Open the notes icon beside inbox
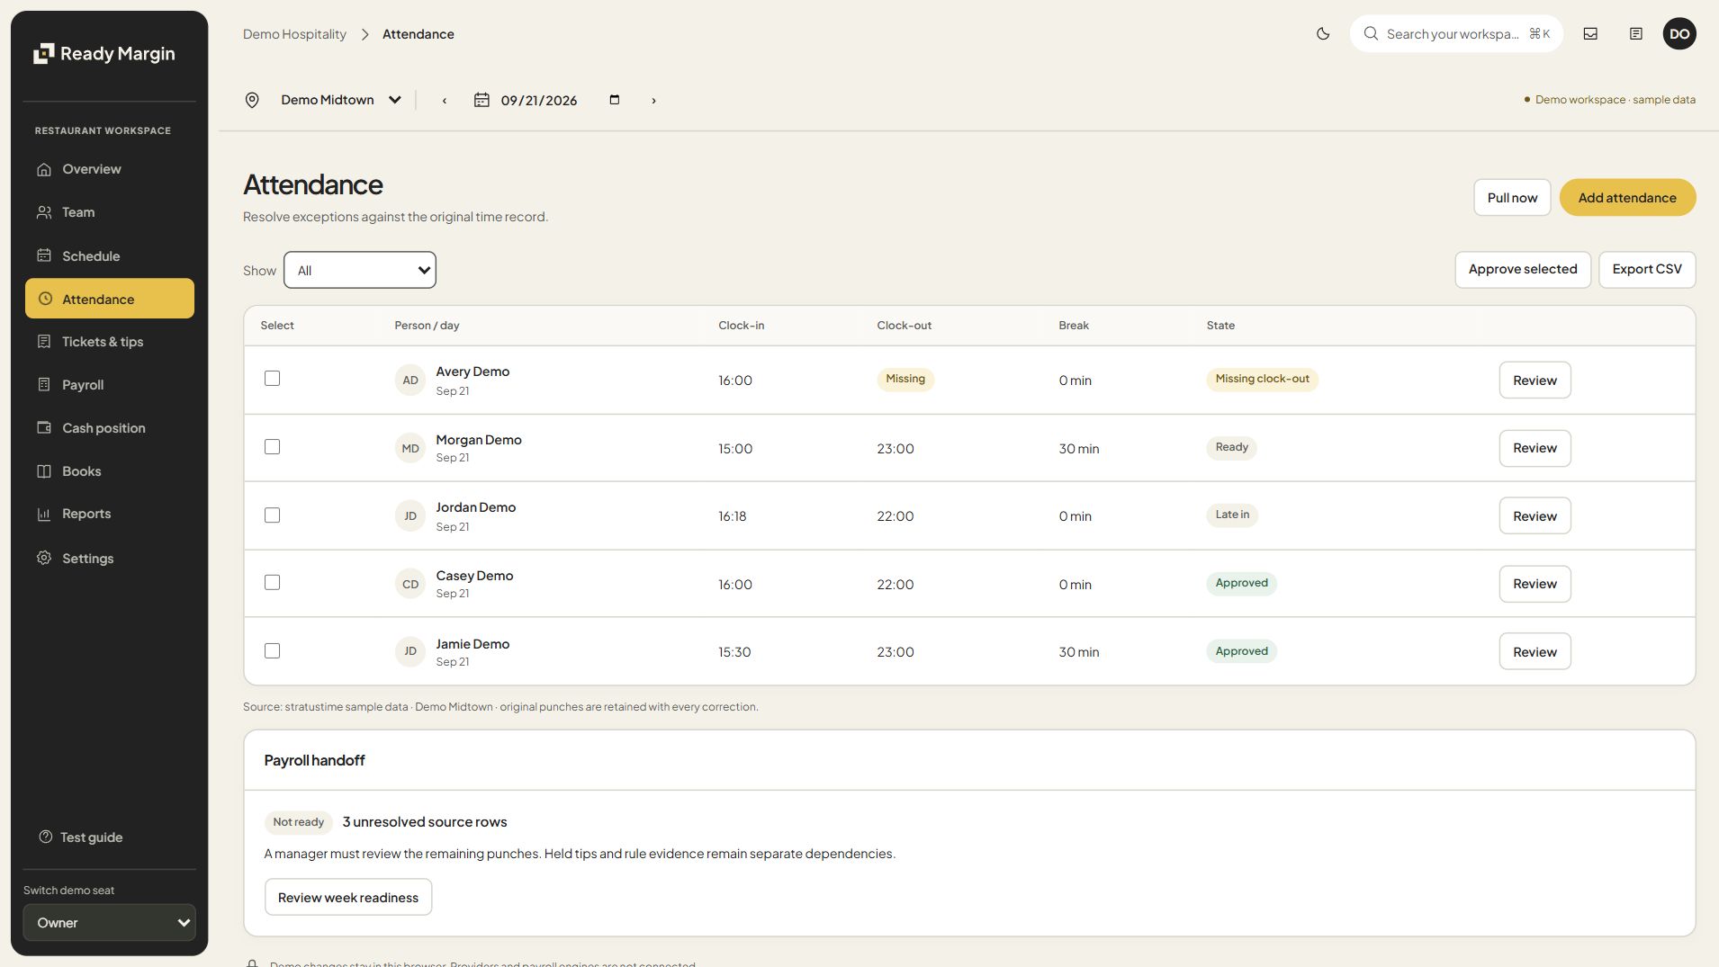The height and width of the screenshot is (967, 1719). coord(1636,34)
